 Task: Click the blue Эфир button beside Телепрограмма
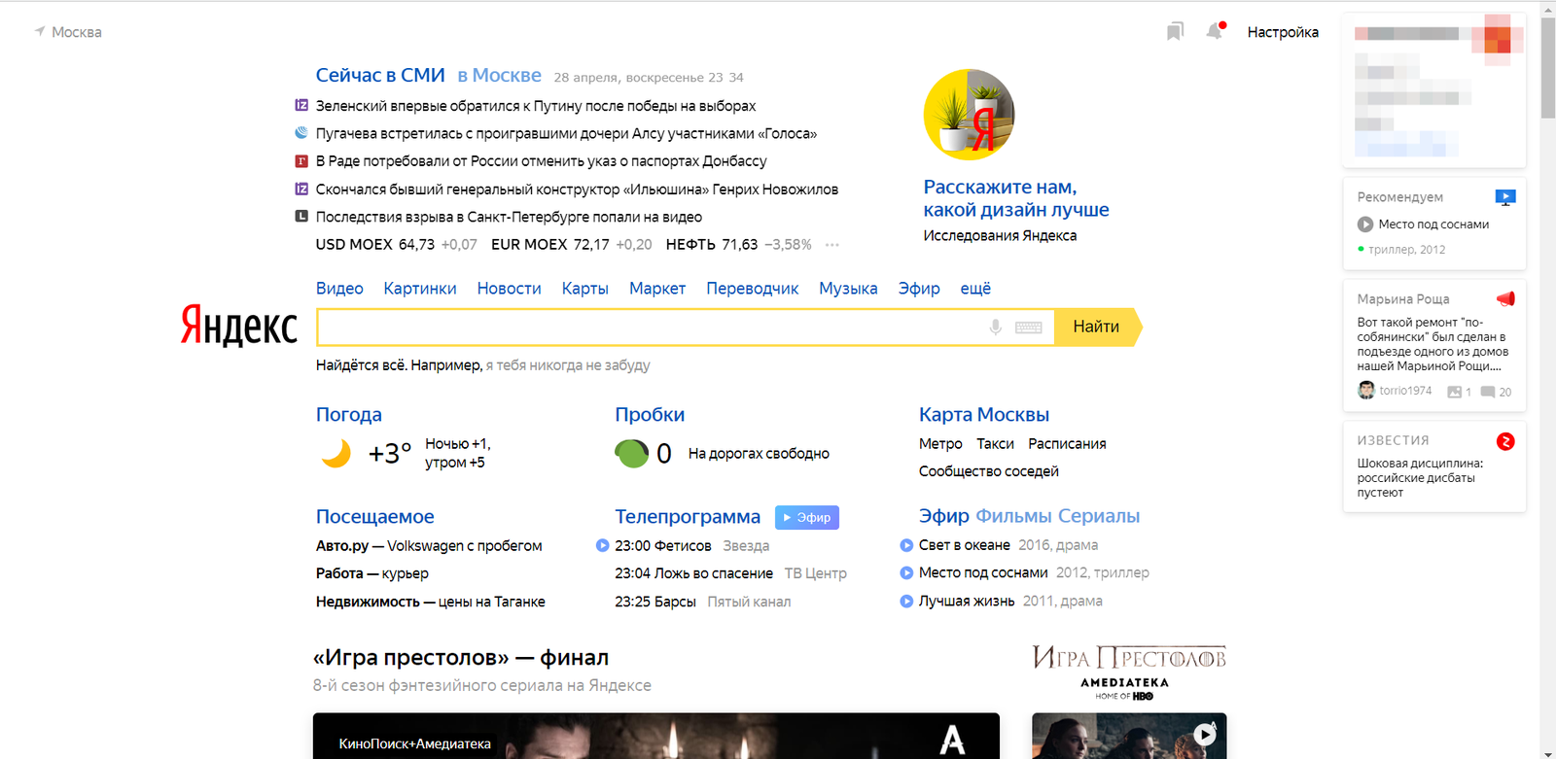[807, 517]
